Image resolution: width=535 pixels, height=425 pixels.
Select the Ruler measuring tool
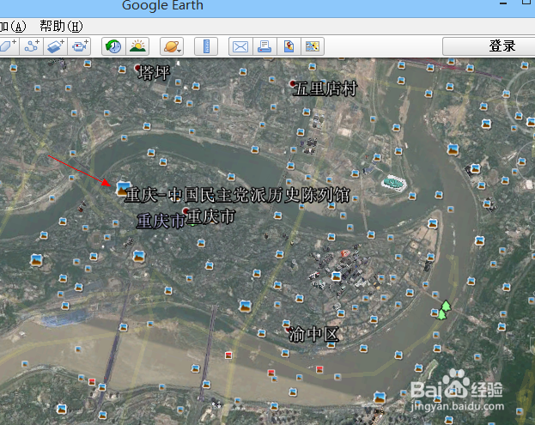pyautogui.click(x=206, y=46)
